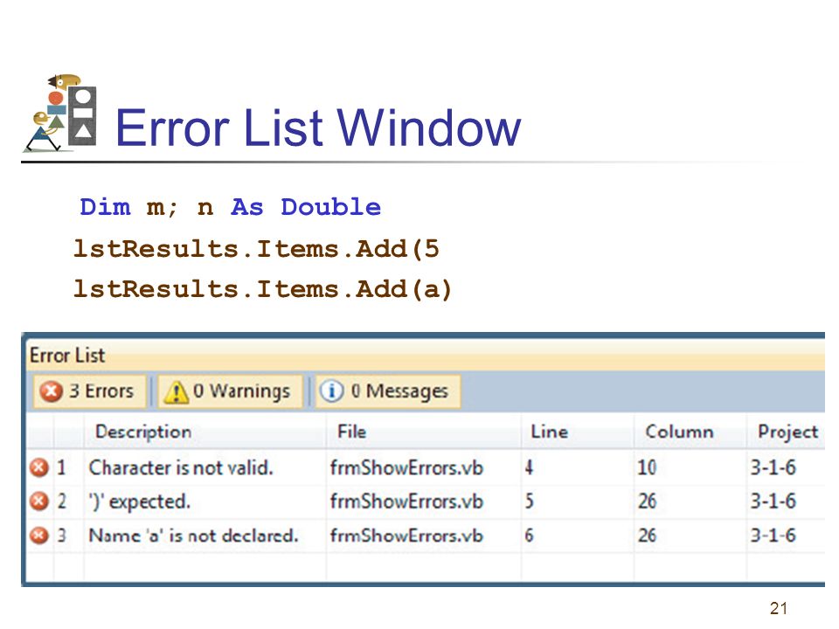The width and height of the screenshot is (839, 629).
Task: Sort by the Project column header
Action: (787, 432)
